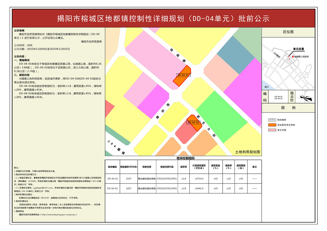
Task: Click the 区位图 panel header
Action: pyautogui.click(x=288, y=32)
